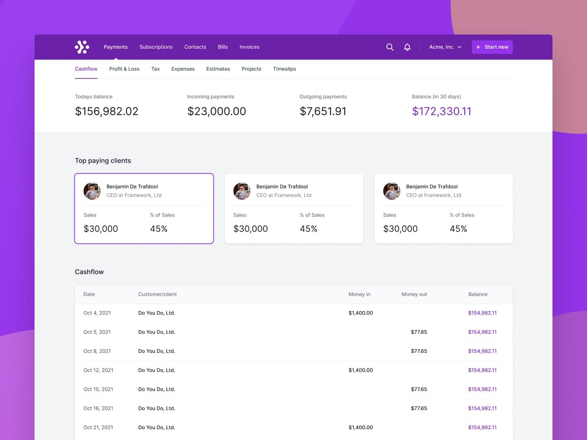
Task: Open the Estimates tab
Action: (218, 69)
